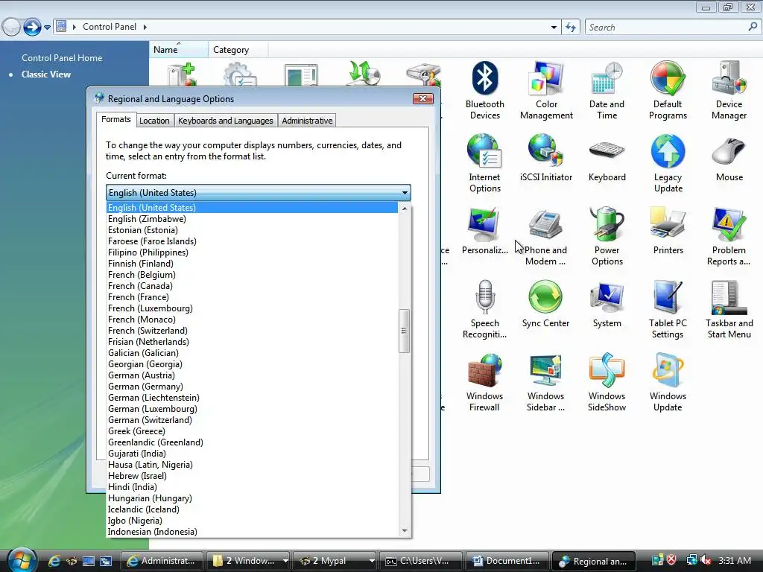Click the 3:31 AM system clock
This screenshot has height=572, width=763.
click(734, 560)
